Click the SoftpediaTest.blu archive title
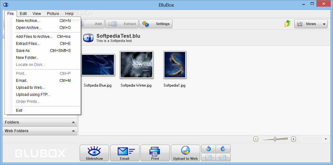Image resolution: width=333 pixels, height=165 pixels. (x=118, y=36)
